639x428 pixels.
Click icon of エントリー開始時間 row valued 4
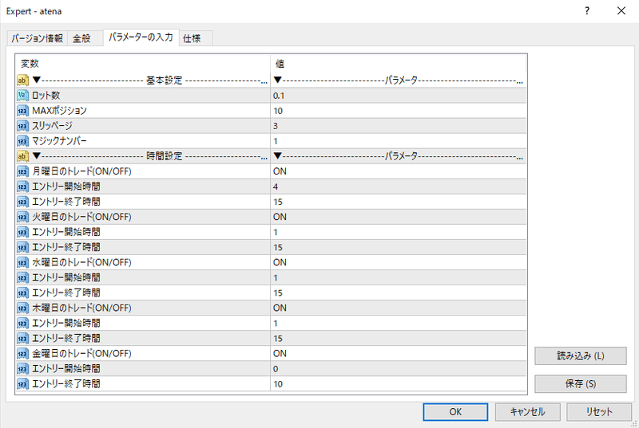(x=22, y=187)
